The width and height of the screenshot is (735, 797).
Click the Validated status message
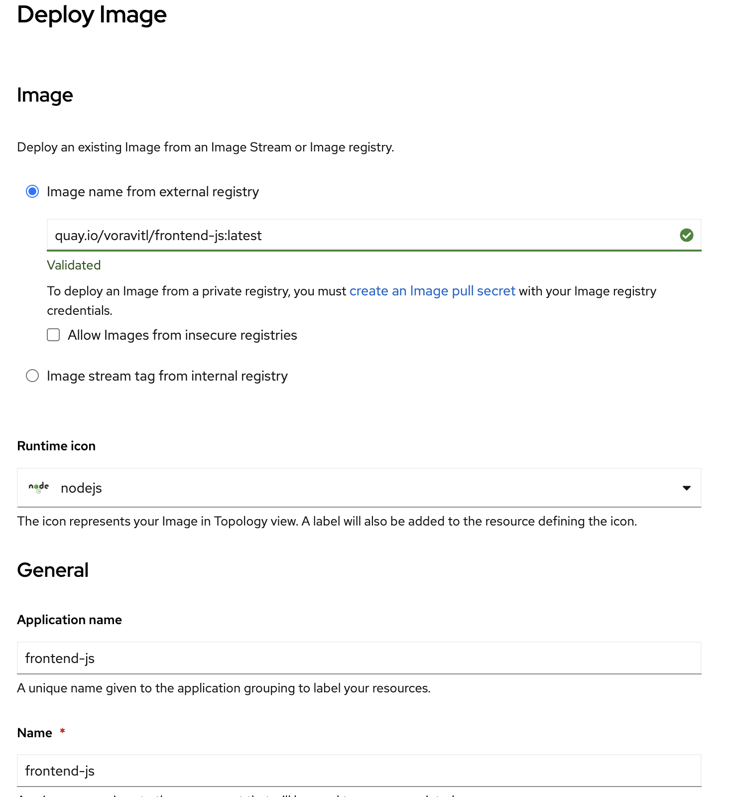point(74,265)
